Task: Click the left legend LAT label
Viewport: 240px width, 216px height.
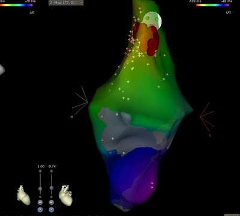Action: [32, 13]
